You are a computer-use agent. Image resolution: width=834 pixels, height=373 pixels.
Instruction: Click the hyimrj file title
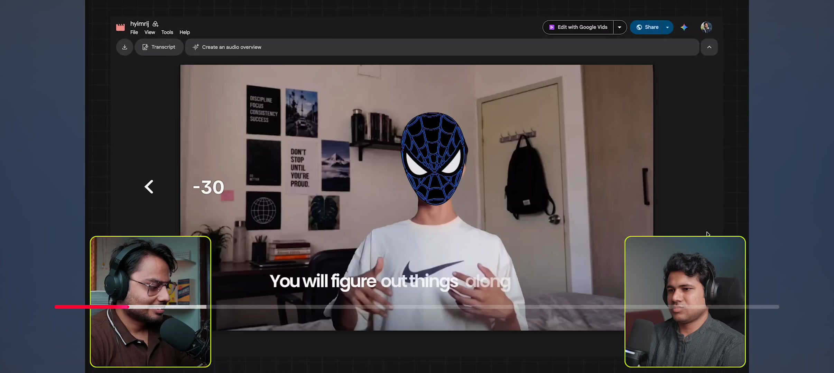[140, 24]
